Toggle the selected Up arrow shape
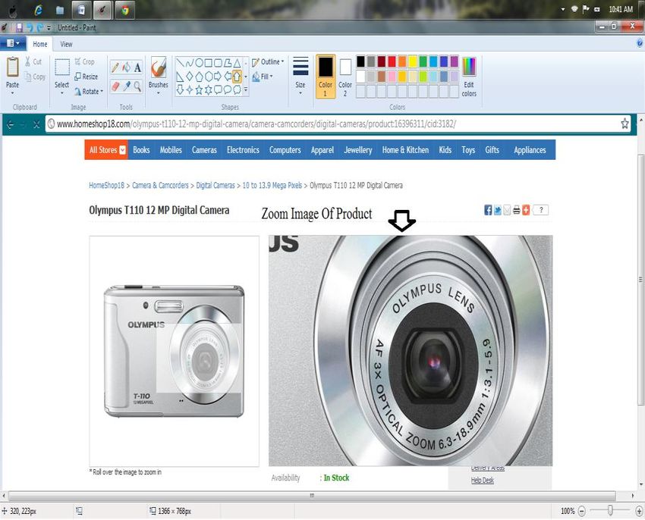 pos(237,77)
